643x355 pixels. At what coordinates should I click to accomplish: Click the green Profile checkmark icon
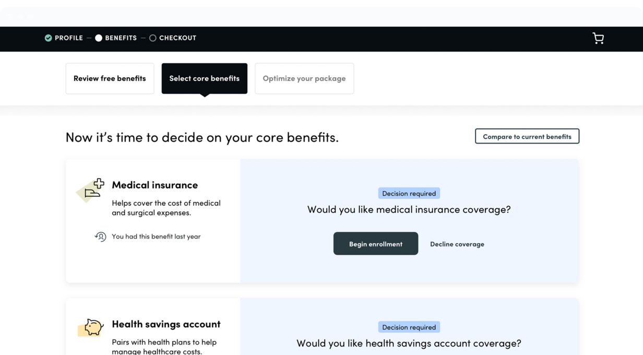coord(48,38)
